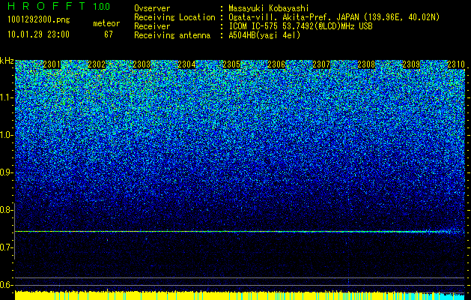Click the HROFFT 1.0.0 title text
The image size is (471, 300).
click(x=58, y=6)
